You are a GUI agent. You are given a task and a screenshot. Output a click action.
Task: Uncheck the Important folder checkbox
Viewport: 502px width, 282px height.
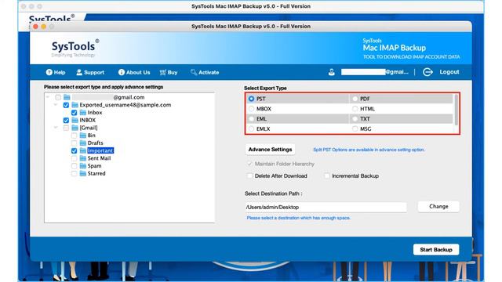74,150
